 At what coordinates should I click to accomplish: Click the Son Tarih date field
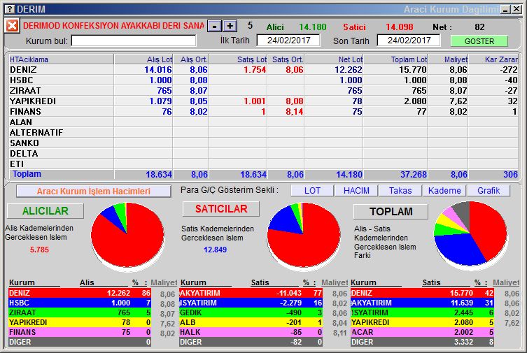pos(409,41)
